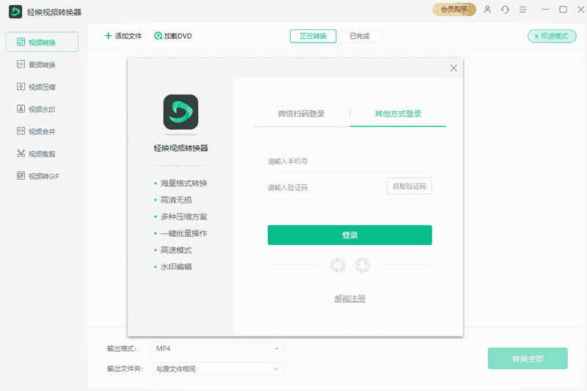The width and height of the screenshot is (587, 391).
Task: Select the 其他方式登录 tab
Action: tap(398, 114)
